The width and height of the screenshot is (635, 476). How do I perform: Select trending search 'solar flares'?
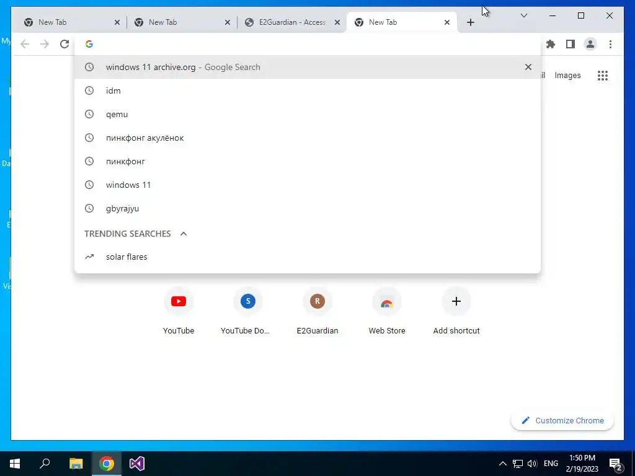coord(308,257)
